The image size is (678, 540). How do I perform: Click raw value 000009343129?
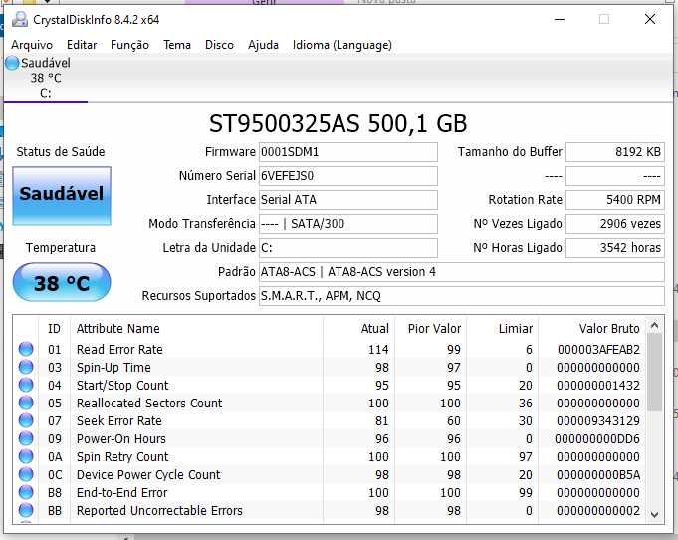(x=598, y=421)
